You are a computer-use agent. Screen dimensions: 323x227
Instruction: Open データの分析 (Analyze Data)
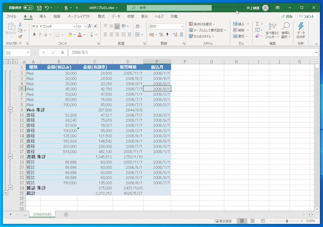tap(301, 30)
